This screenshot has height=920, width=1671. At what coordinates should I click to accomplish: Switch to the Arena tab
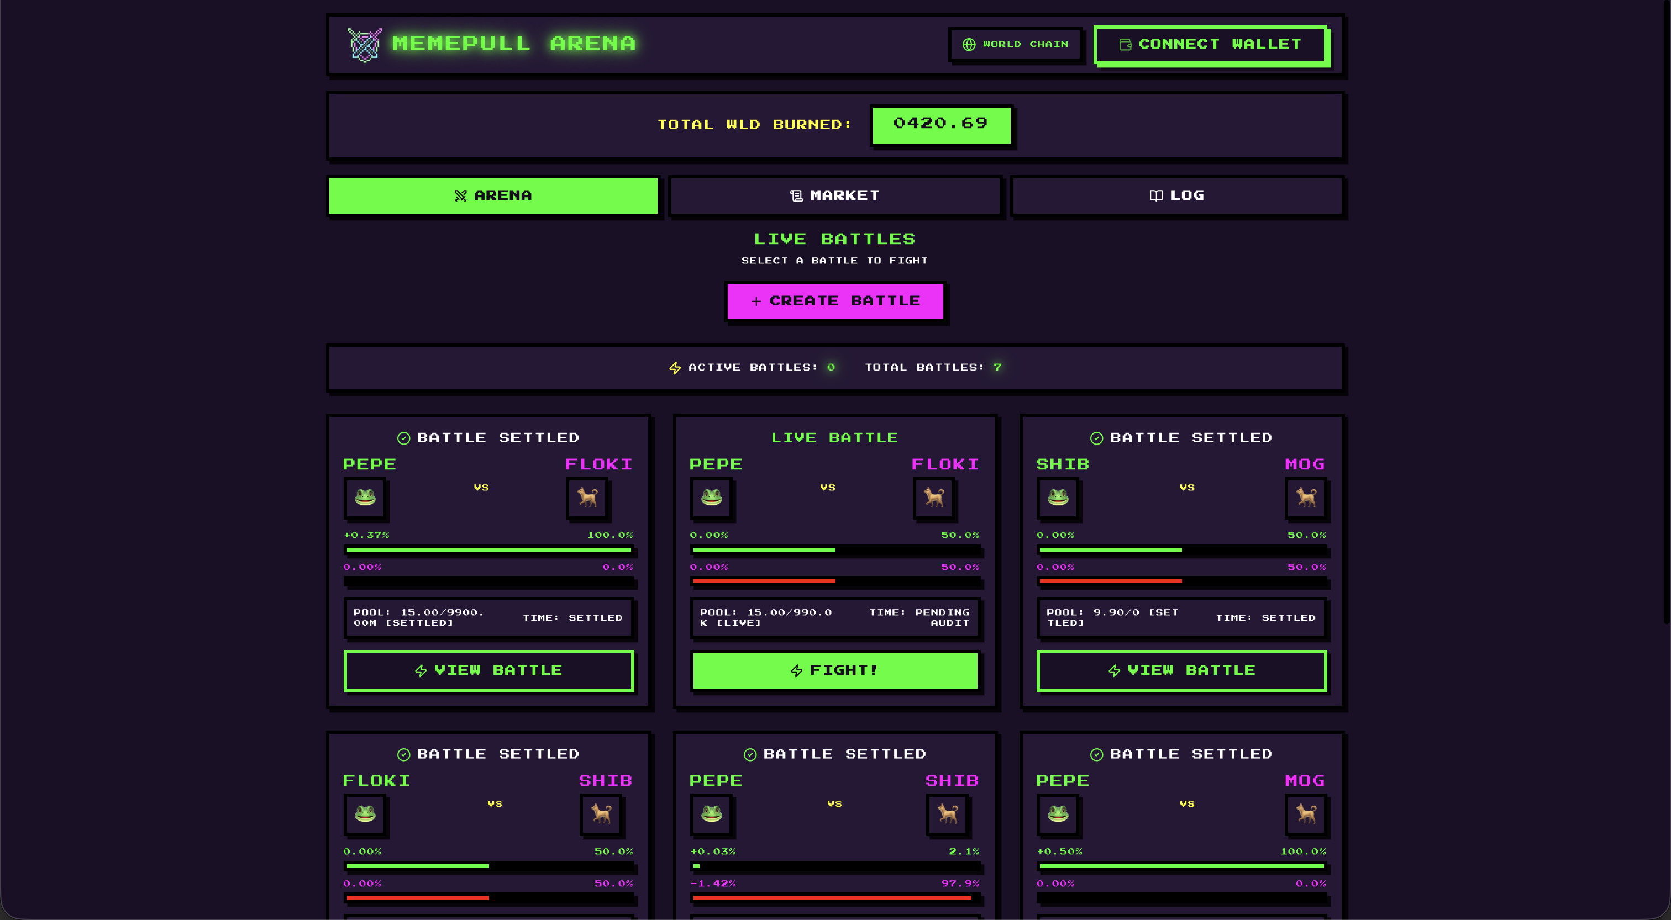point(493,196)
